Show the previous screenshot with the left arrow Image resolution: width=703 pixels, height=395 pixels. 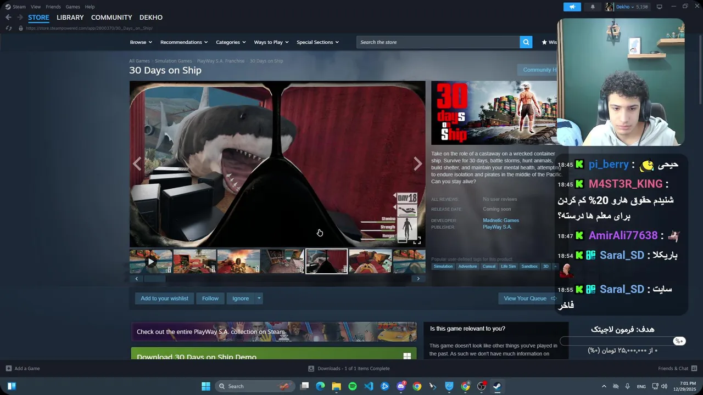[x=137, y=163]
